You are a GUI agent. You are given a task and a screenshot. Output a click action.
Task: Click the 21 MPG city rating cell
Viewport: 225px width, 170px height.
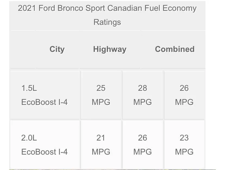coord(101,145)
